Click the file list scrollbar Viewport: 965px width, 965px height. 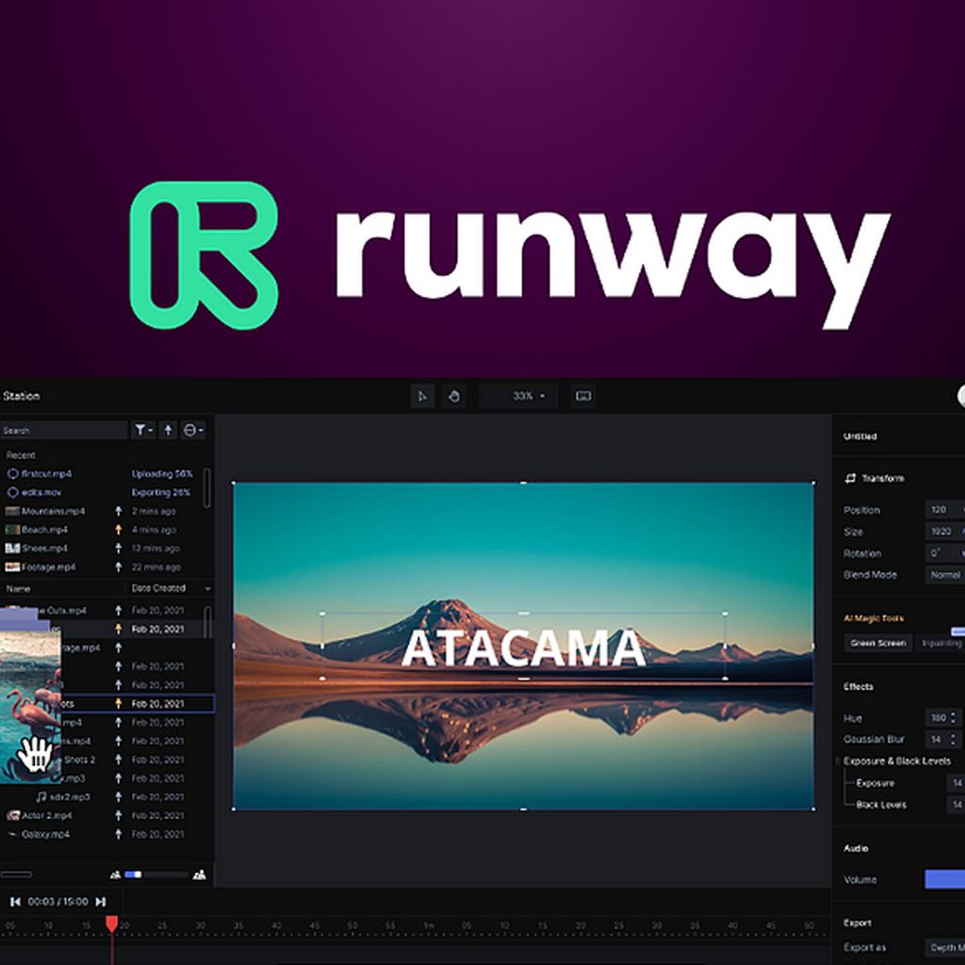pos(206,622)
